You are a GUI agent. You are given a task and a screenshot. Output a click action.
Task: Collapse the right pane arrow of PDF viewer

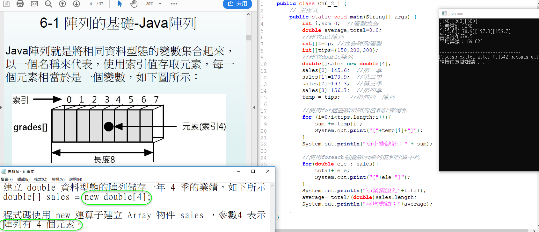(254, 108)
